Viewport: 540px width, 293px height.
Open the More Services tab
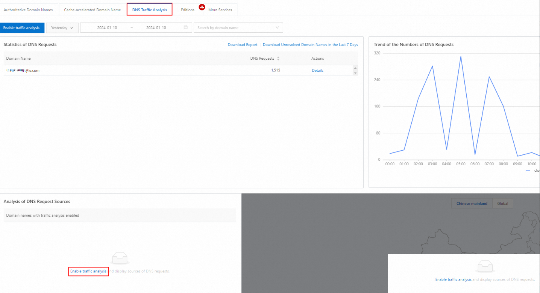pyautogui.click(x=220, y=10)
